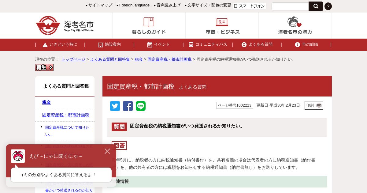The height and width of the screenshot is (193, 367).
Task: Open sidebar 固定資産税・都市計画税 link
Action: 66,115
